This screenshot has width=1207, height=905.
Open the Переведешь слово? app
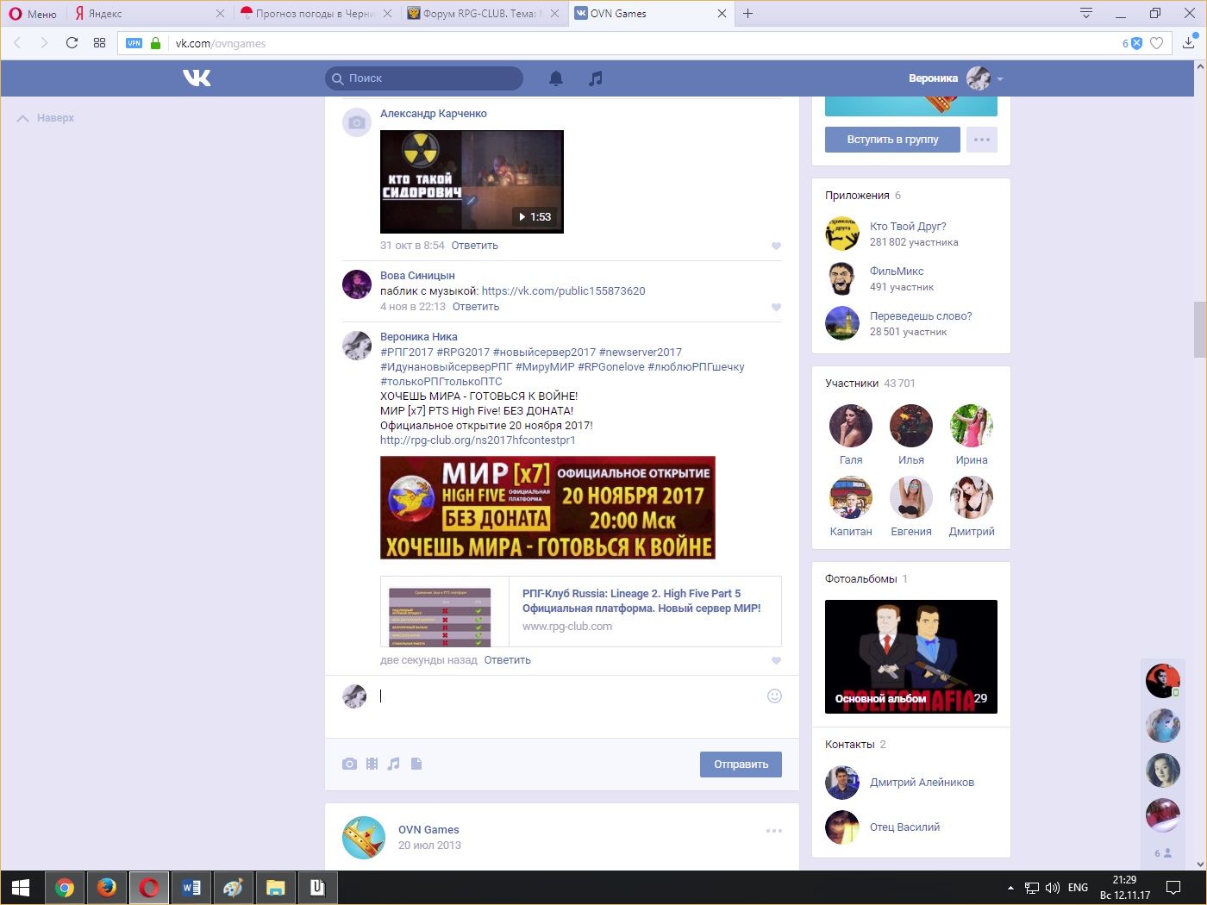click(x=921, y=316)
